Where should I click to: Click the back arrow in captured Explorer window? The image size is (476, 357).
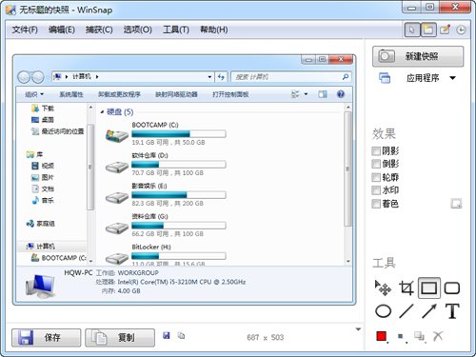coord(24,77)
